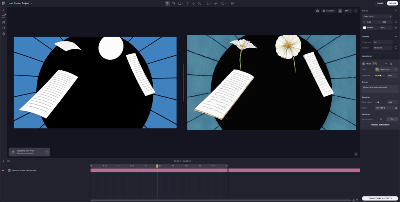
Task: Randomize the Seed value with shuffle icon
Action: tap(396, 107)
